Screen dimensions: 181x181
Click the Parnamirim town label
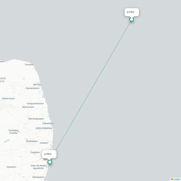pos(32,88)
